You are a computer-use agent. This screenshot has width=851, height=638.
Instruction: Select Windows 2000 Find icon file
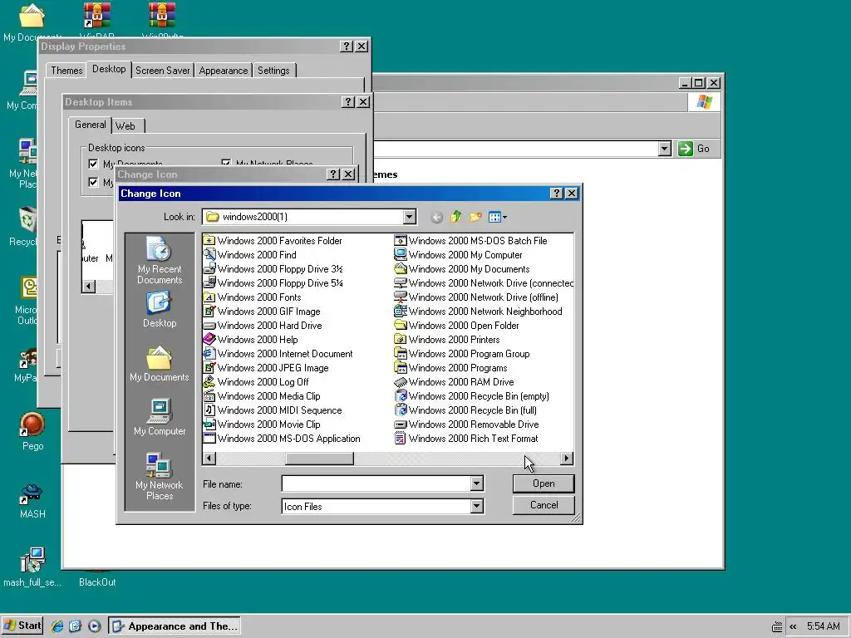tap(249, 254)
